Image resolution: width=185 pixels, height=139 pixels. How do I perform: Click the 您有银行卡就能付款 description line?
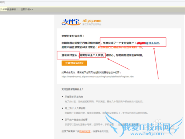[x=106, y=113]
